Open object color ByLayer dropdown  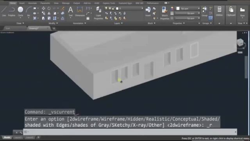(x=199, y=8)
